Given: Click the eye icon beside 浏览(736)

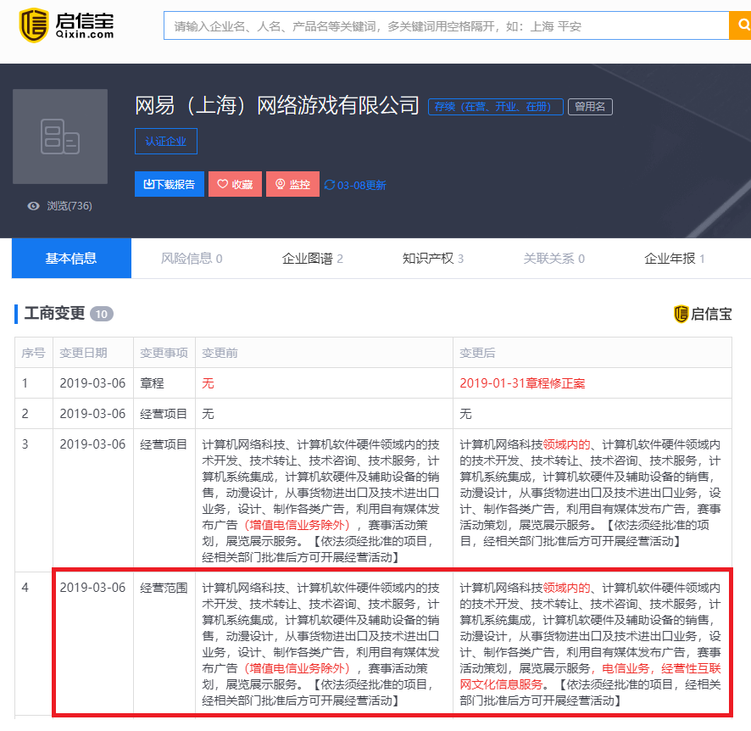Looking at the screenshot, I should click(x=34, y=206).
